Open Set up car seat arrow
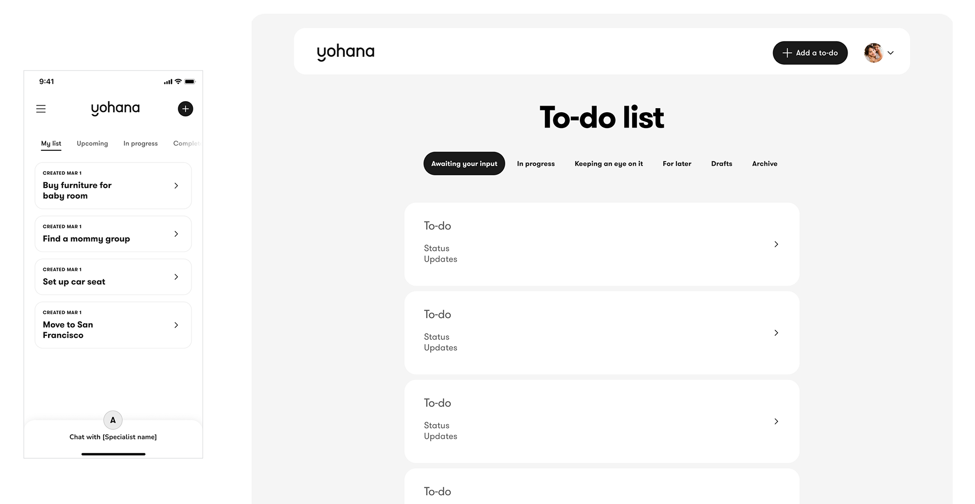Viewport: 975px width, 504px height. click(x=176, y=277)
